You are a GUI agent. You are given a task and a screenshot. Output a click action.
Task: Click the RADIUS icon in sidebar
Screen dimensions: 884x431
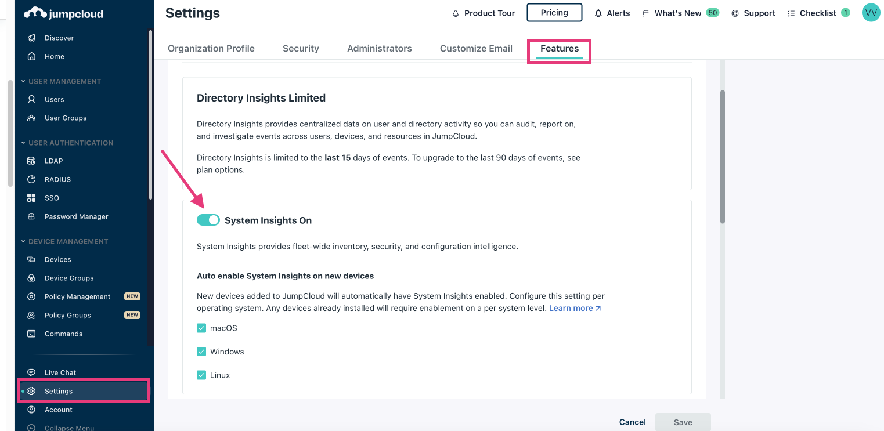click(32, 179)
